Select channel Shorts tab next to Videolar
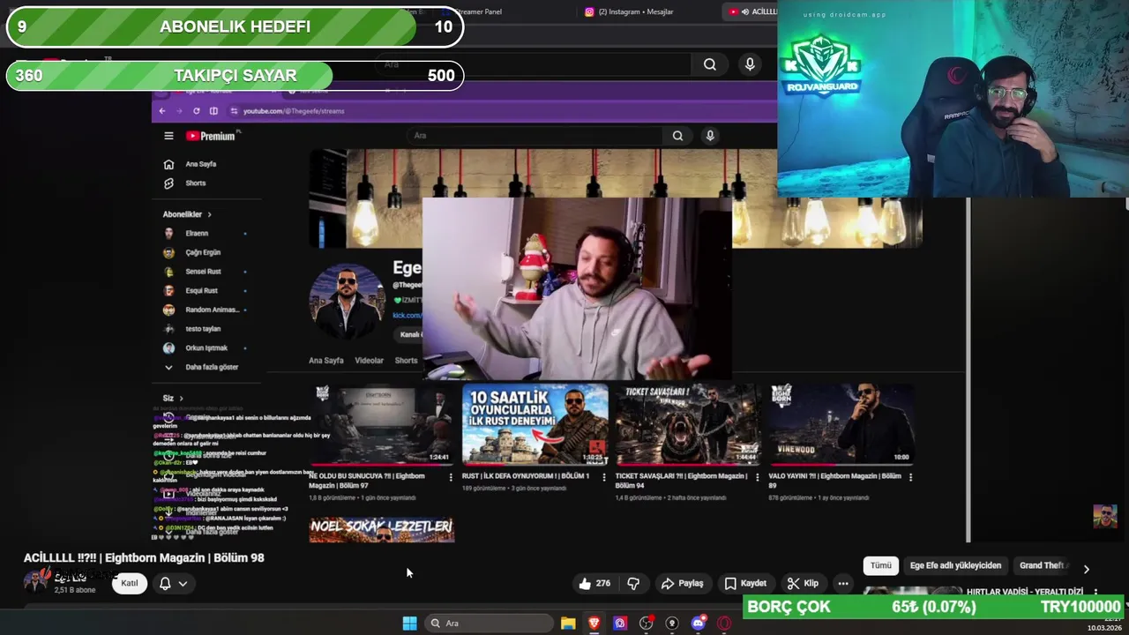Image resolution: width=1129 pixels, height=635 pixels. [x=406, y=361]
